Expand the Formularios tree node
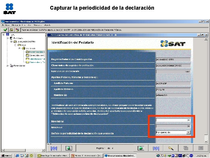 click(x=8, y=66)
